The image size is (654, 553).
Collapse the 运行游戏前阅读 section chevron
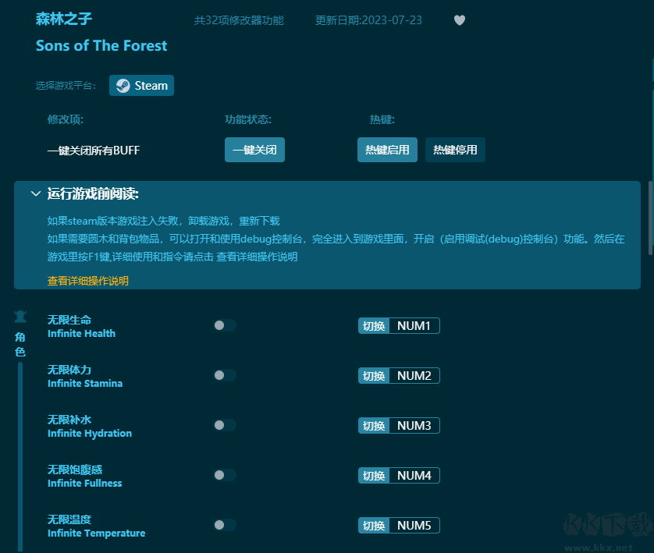point(36,193)
